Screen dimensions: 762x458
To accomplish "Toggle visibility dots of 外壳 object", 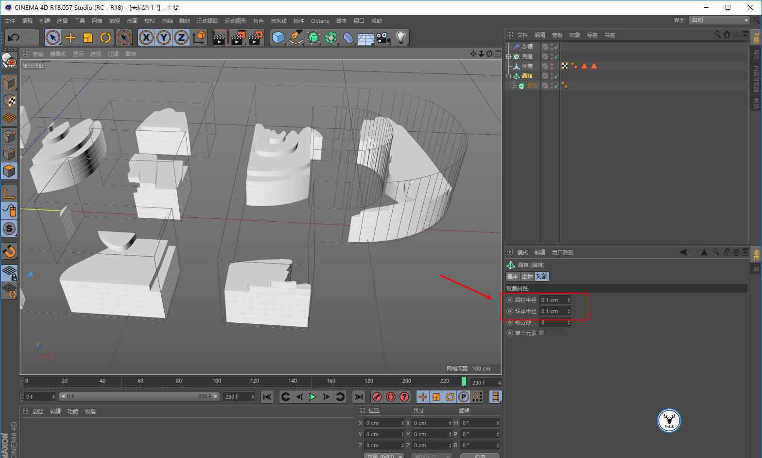I will click(x=552, y=66).
